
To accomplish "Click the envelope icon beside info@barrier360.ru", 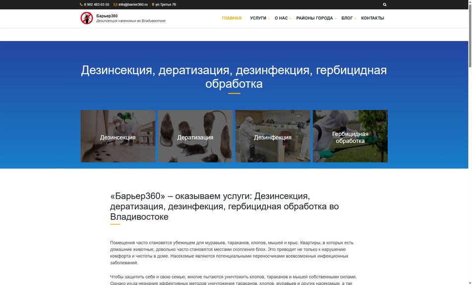I will 116,4.
